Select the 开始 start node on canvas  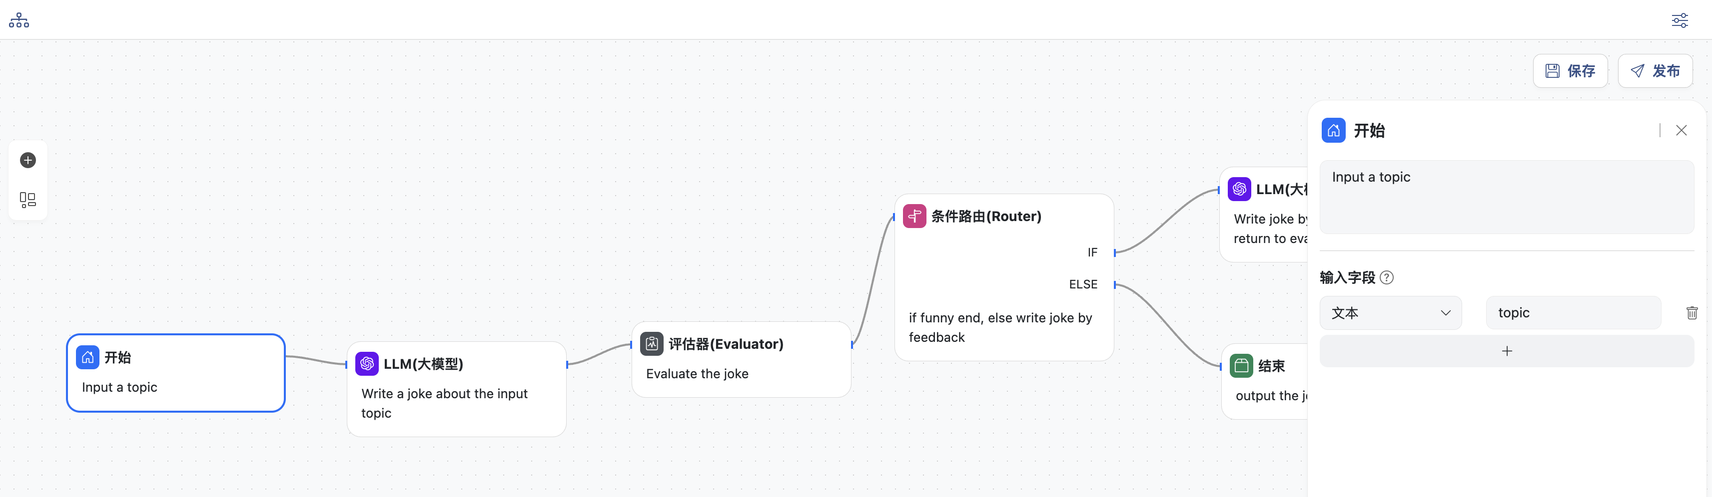pyautogui.click(x=175, y=372)
